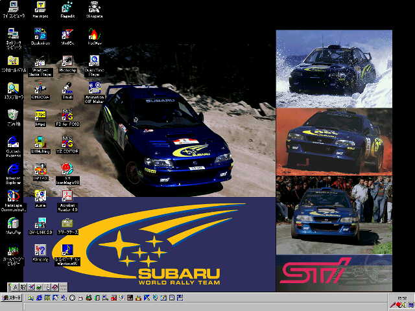415x311 pixels.
Task: Launch the IconMagic98 desktop shortcut
Action: click(x=67, y=169)
